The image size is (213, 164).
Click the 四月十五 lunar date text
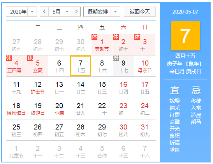[185, 56]
